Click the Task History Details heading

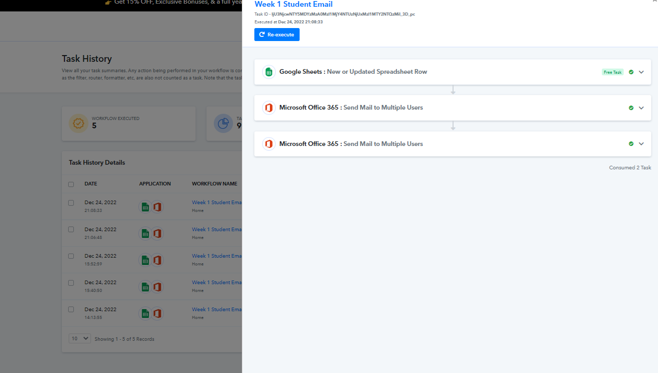click(97, 163)
